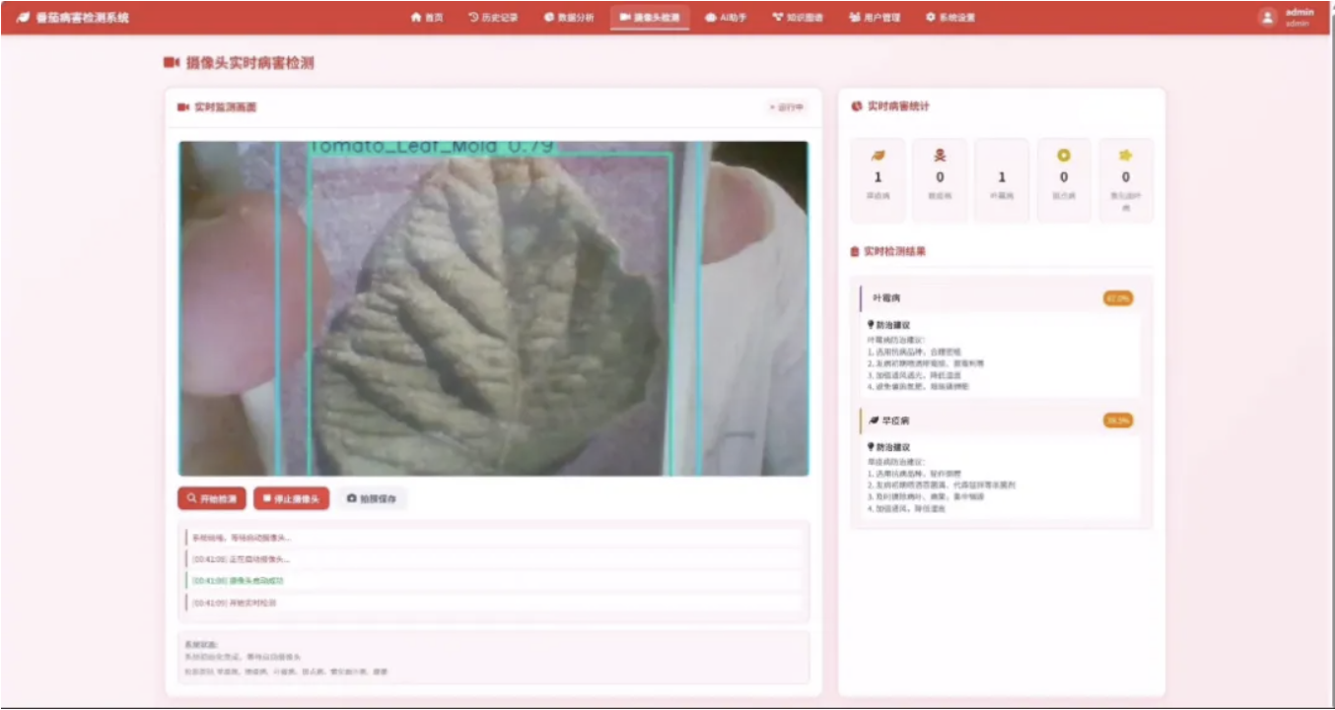Screen dimensions: 1335x710
Task: Click the admin user avatar icon
Action: coord(1268,17)
